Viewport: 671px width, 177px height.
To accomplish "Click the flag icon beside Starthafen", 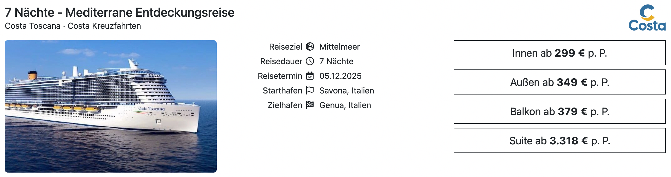I will (310, 90).
